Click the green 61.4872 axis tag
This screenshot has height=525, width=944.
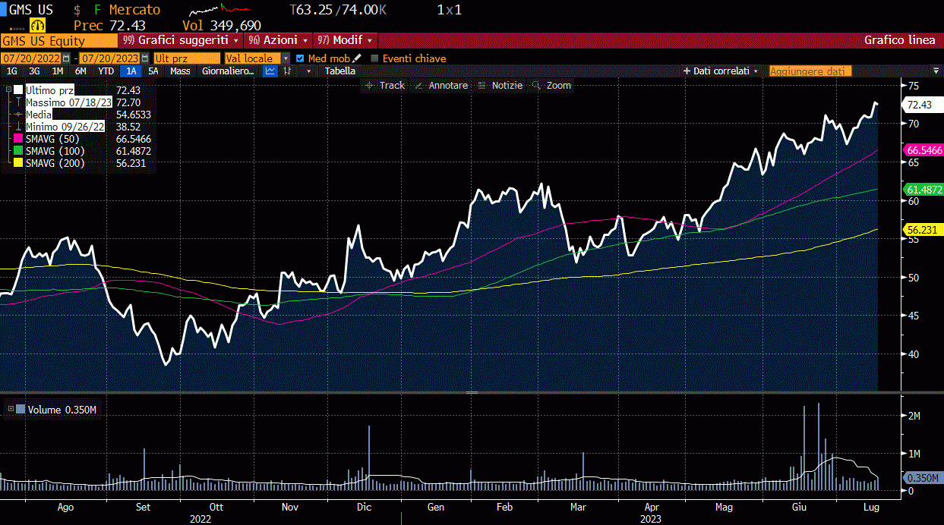point(922,189)
